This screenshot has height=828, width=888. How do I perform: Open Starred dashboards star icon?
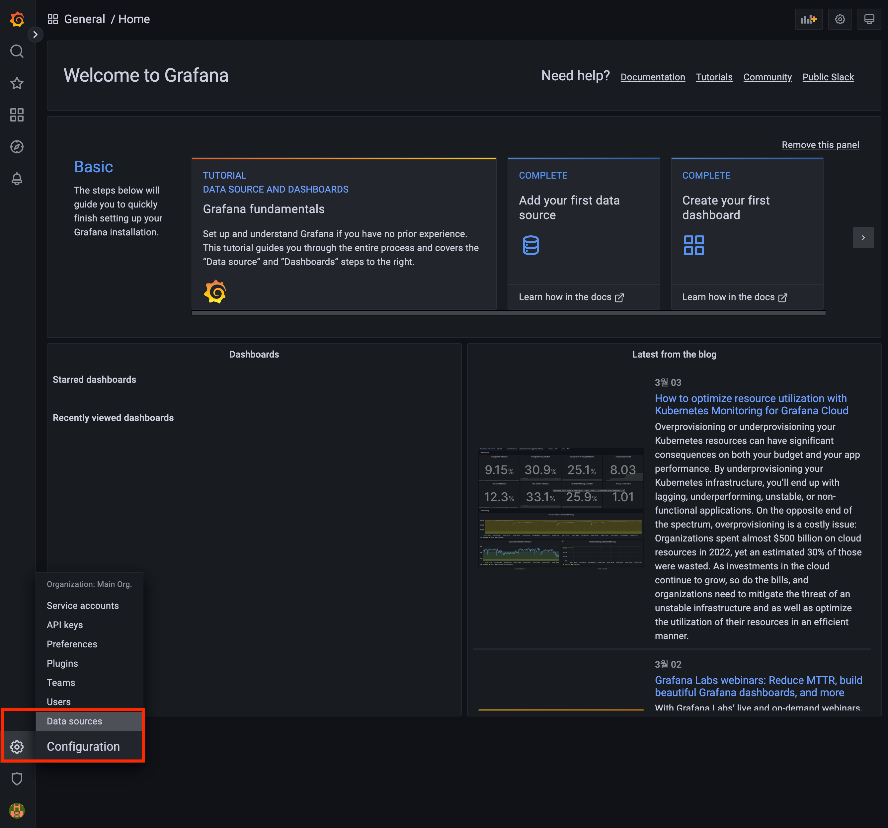pos(17,83)
